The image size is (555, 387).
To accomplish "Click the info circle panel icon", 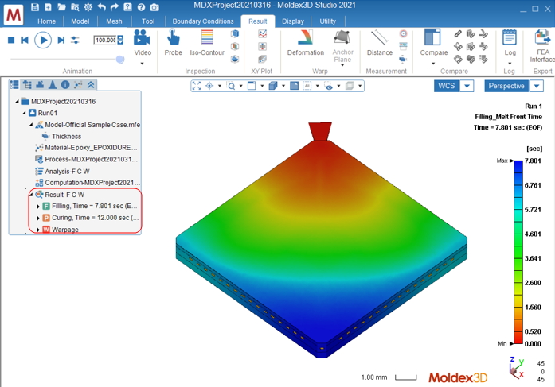I will pyautogui.click(x=65, y=84).
